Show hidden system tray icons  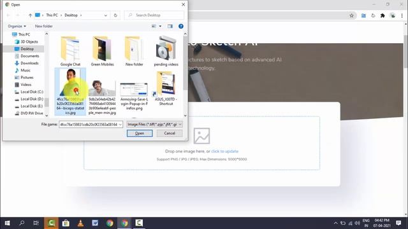336,223
